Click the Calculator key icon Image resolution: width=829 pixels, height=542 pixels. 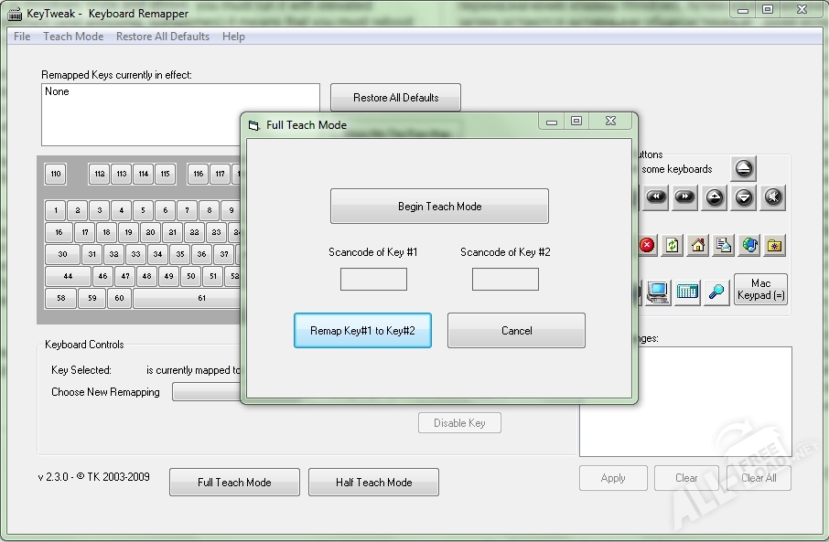(x=687, y=292)
